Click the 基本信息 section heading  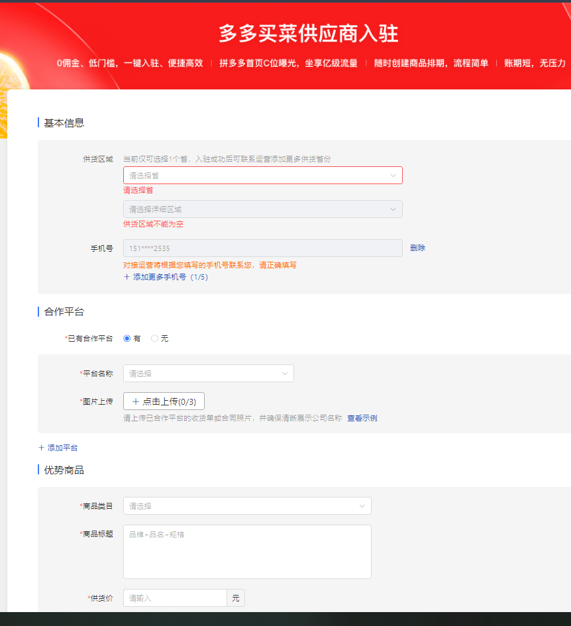pyautogui.click(x=64, y=123)
